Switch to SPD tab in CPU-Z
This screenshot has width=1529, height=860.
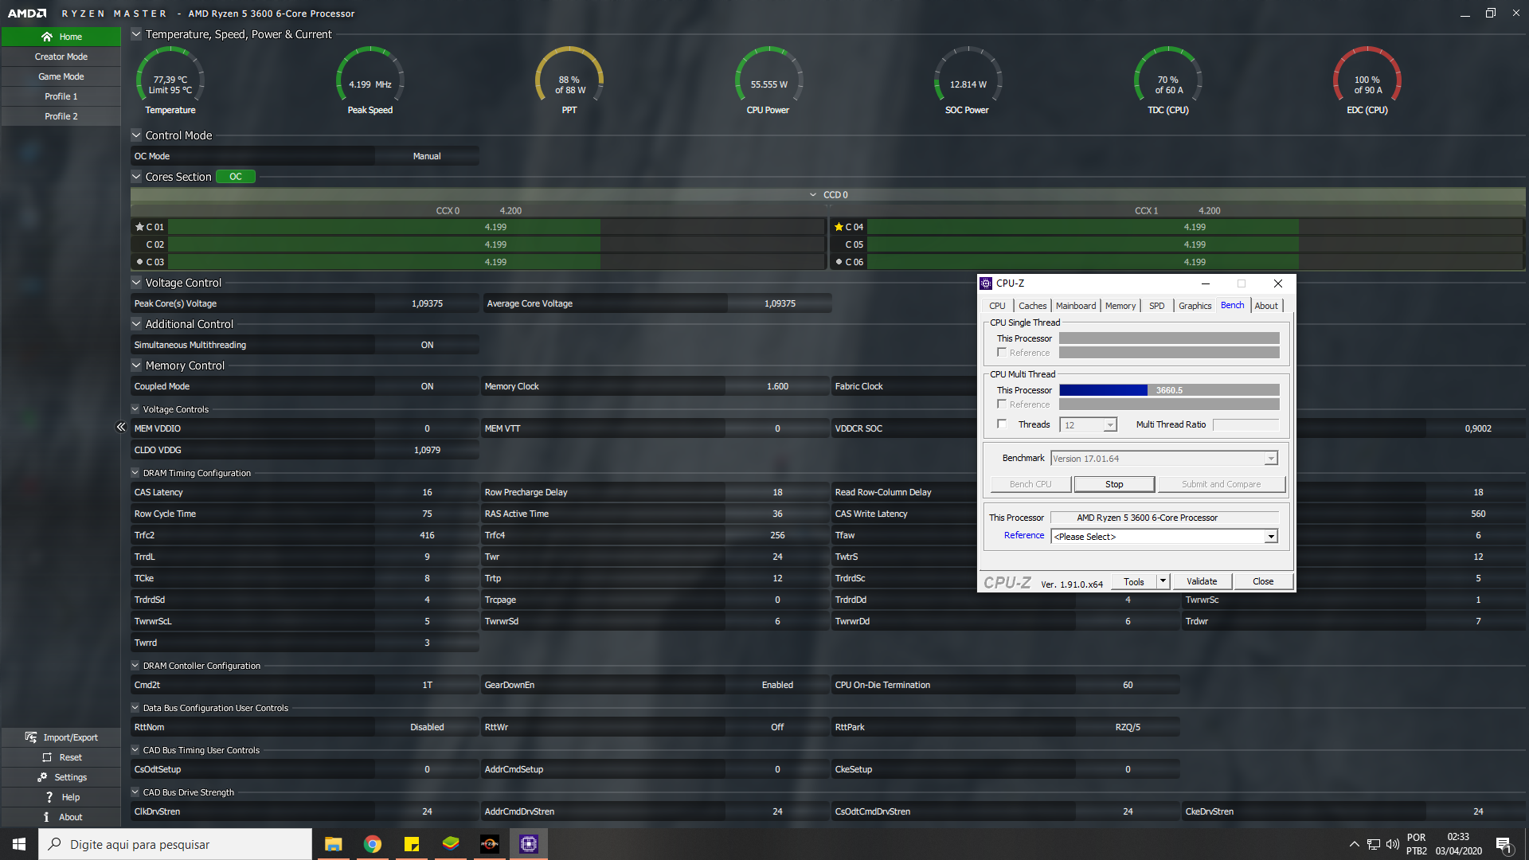point(1157,306)
